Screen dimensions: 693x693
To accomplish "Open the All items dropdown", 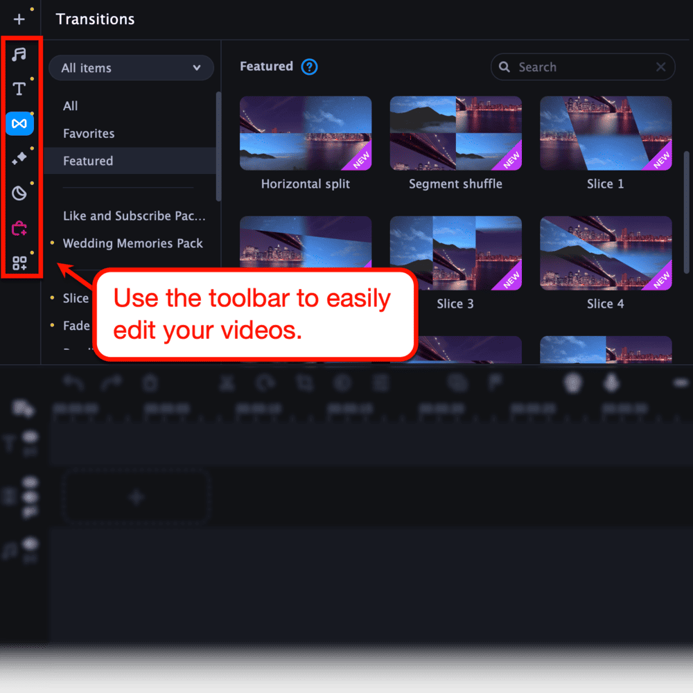I will (131, 68).
